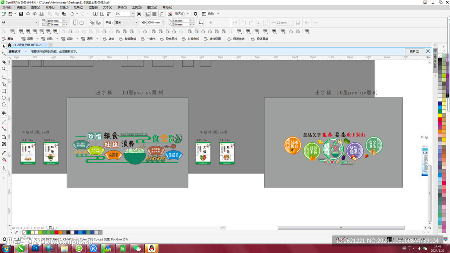Select the Parallel Dimension line tool

point(4,122)
